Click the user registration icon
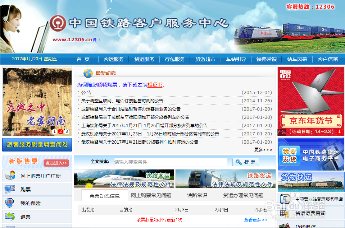The width and height of the screenshot is (345, 228). (10, 176)
